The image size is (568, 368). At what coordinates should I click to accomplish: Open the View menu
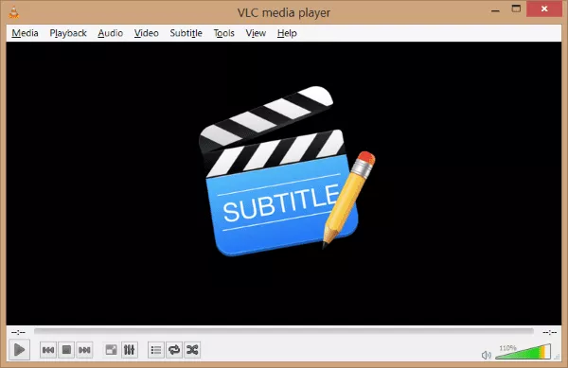[256, 33]
